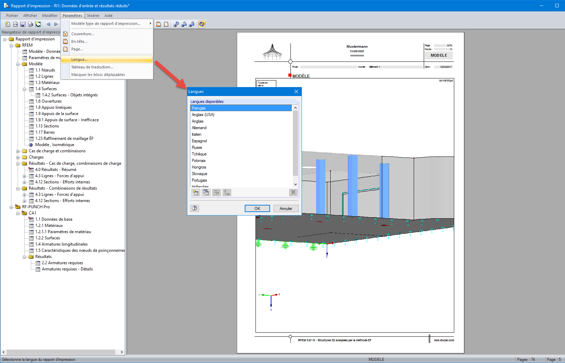The image size is (565, 363).
Task: Expand Cas de charge et combinaisons
Action: [x=18, y=151]
